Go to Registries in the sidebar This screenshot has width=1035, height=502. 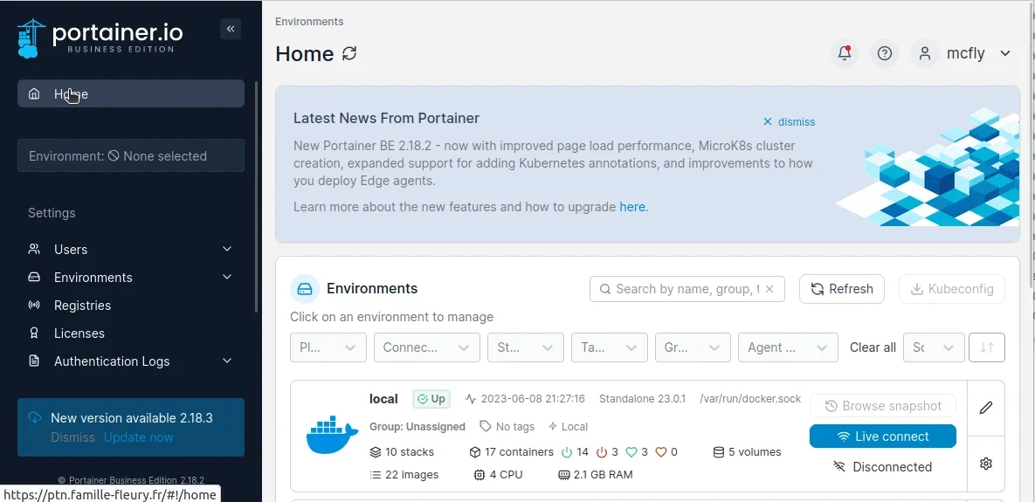(82, 306)
